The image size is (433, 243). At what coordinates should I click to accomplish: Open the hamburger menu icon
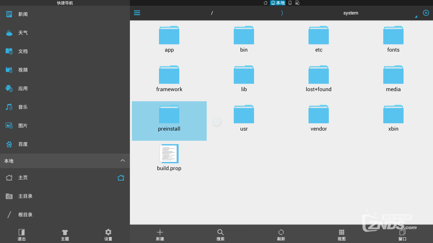click(x=137, y=13)
